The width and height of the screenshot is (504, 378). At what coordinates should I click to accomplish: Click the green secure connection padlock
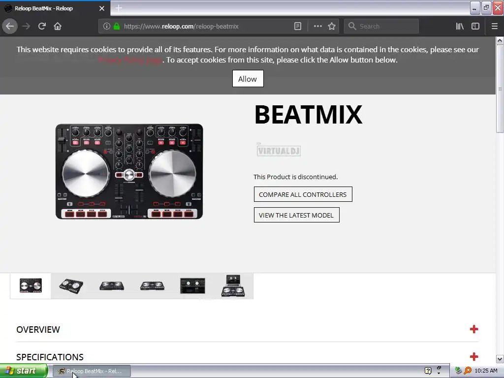tap(117, 27)
